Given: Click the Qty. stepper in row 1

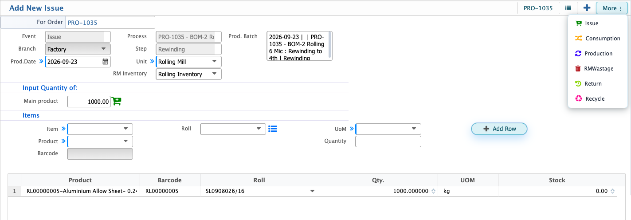Looking at the screenshot, I should pyautogui.click(x=433, y=191).
